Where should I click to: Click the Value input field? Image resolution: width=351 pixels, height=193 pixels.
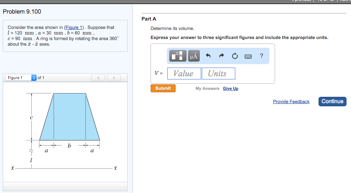(184, 74)
